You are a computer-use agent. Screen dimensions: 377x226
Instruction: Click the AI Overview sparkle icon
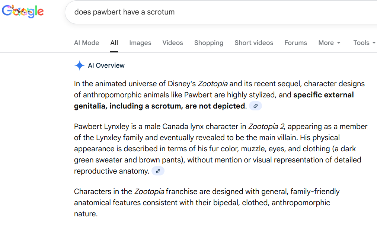pyautogui.click(x=79, y=65)
